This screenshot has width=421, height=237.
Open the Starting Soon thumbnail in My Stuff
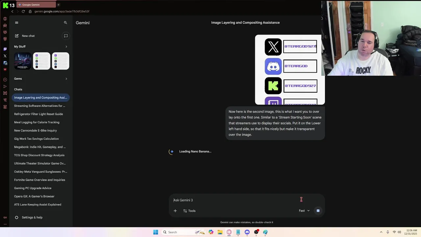(x=23, y=61)
